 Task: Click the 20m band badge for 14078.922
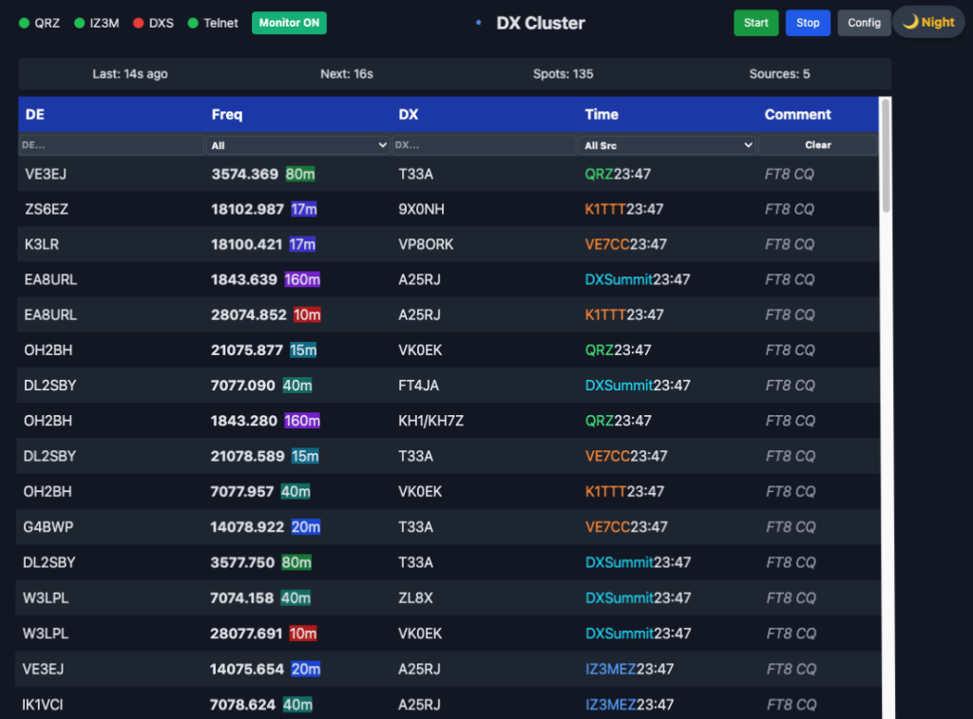tap(305, 526)
